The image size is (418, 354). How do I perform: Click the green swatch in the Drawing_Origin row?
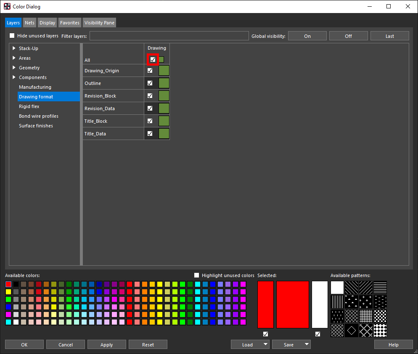coord(164,70)
